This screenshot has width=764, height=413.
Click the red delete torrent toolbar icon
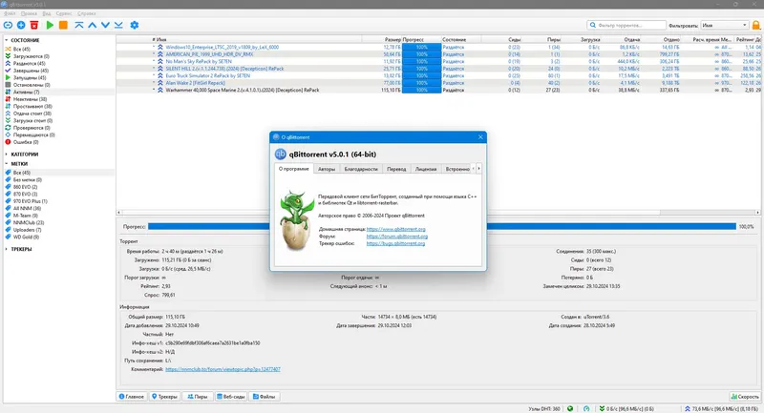(x=34, y=25)
